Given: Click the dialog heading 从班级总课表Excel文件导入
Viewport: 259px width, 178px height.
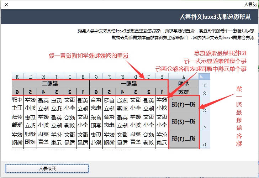Looking at the screenshot, I should 215,17.
